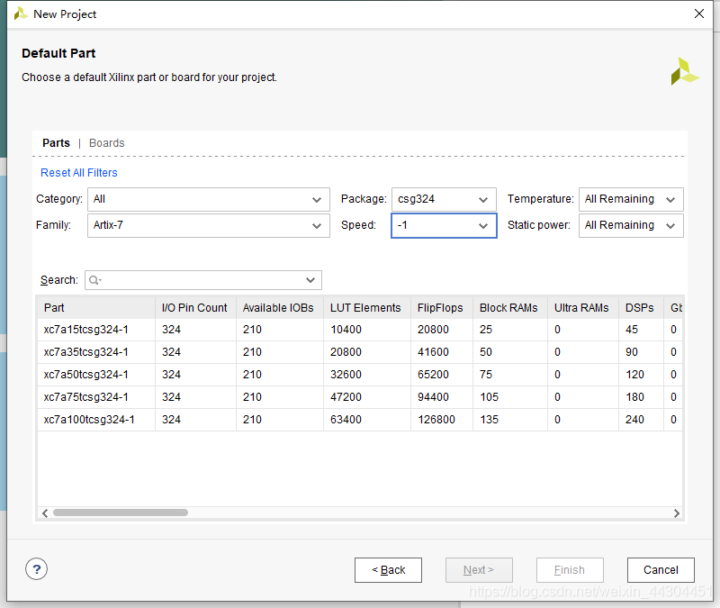This screenshot has height=608, width=720.
Task: Click the scroll left arrow
Action: (x=45, y=513)
